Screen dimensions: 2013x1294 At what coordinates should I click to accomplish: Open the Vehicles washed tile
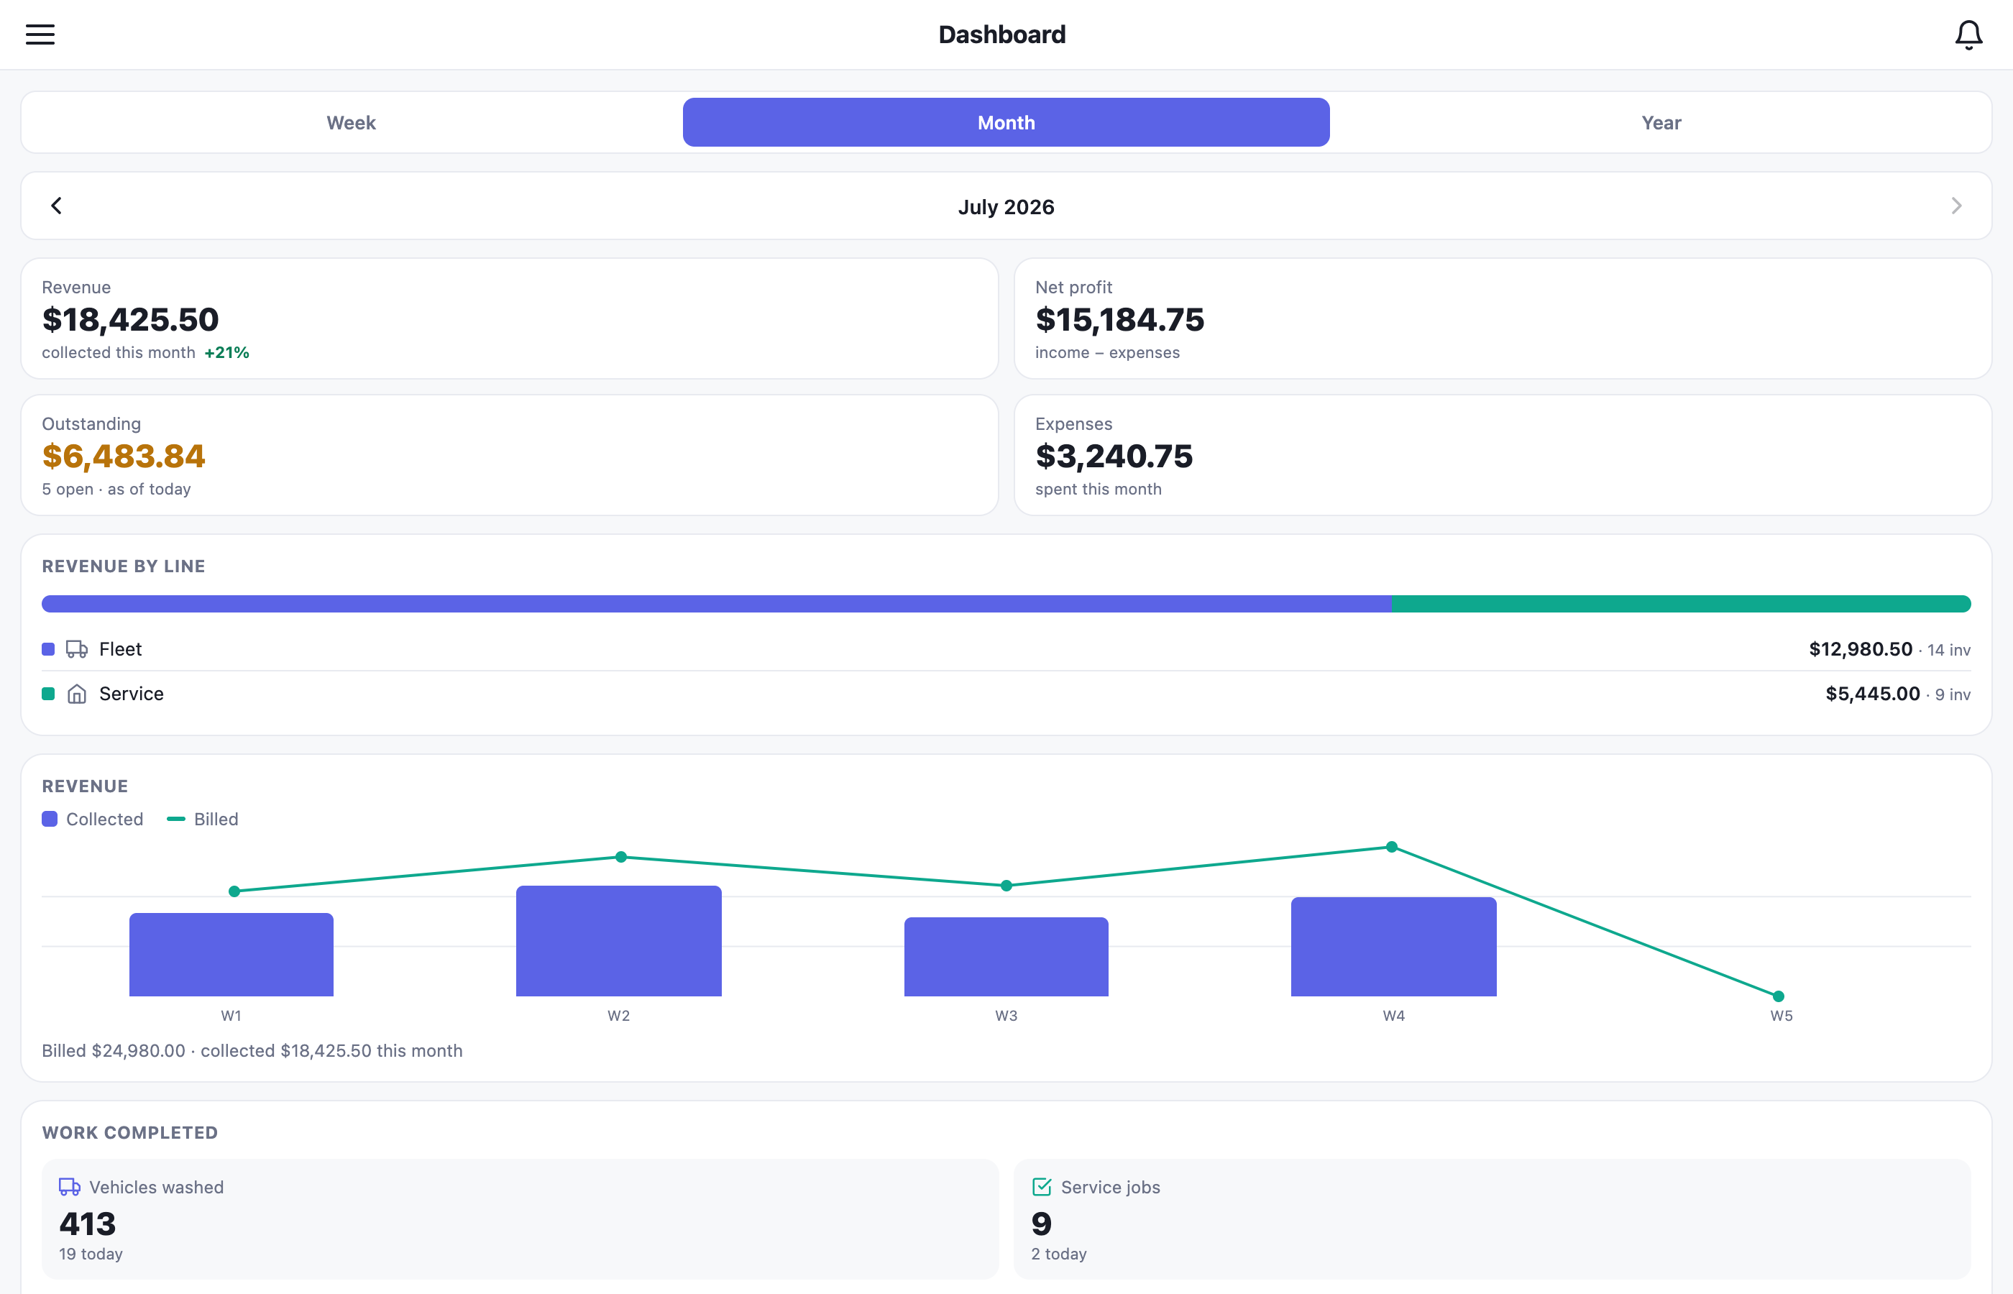pyautogui.click(x=520, y=1219)
